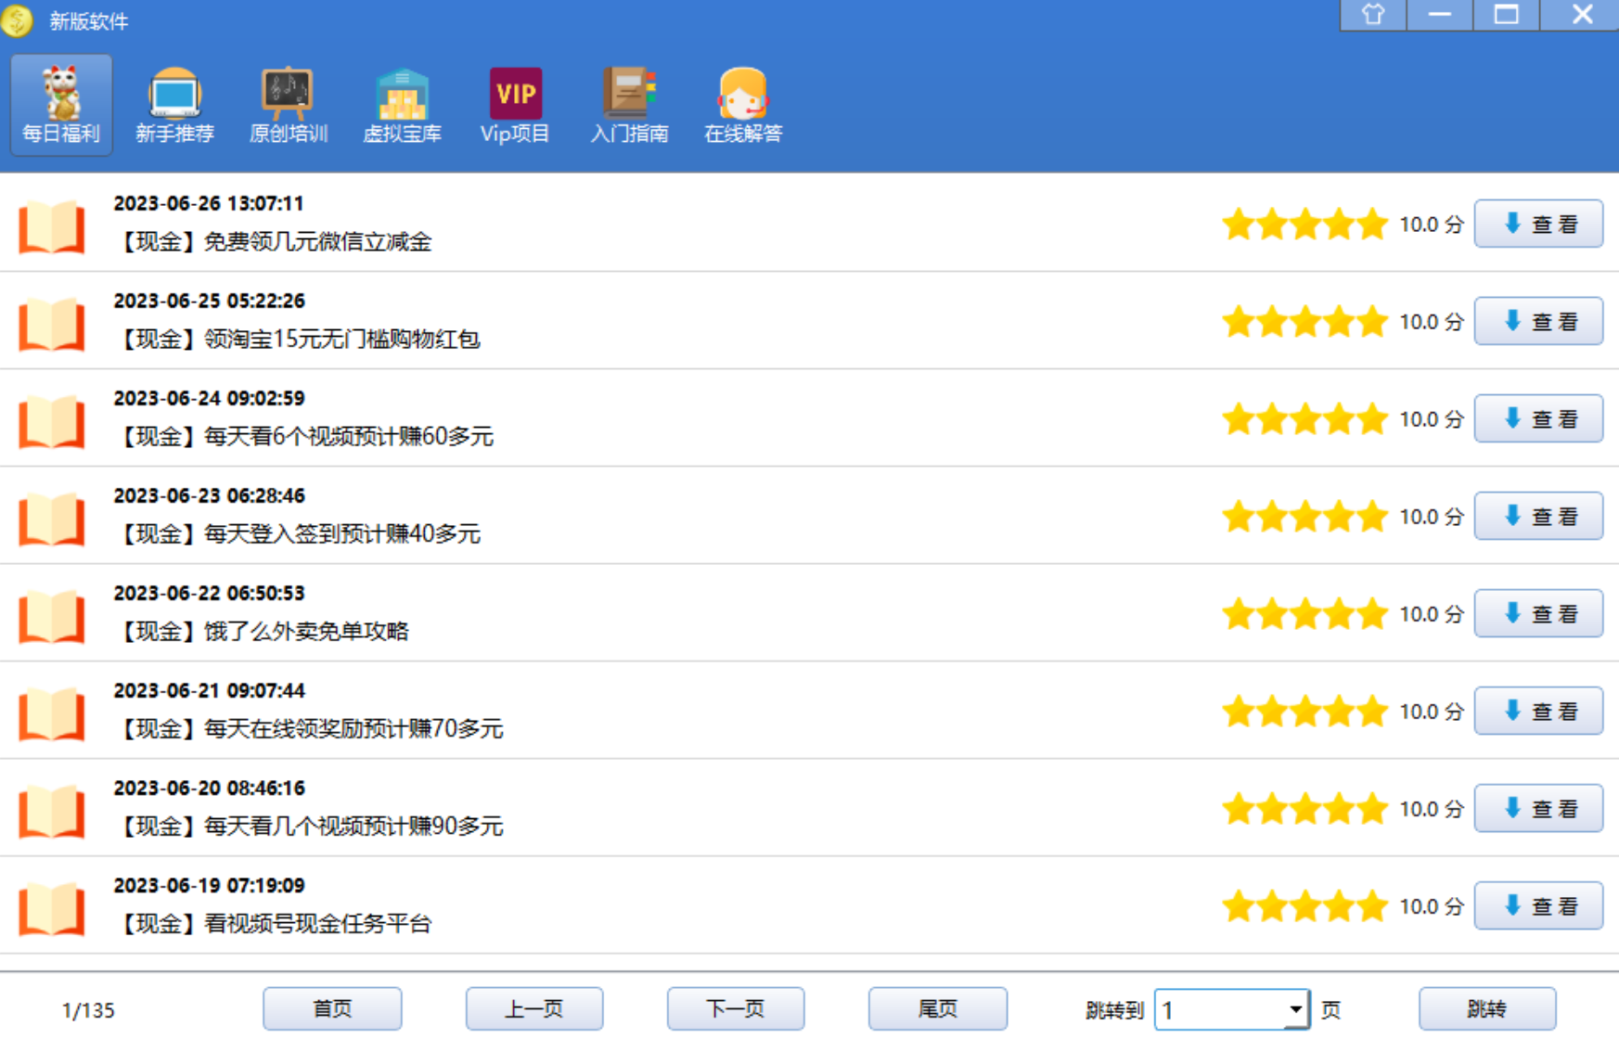Go to next page with 下一页

click(735, 1008)
